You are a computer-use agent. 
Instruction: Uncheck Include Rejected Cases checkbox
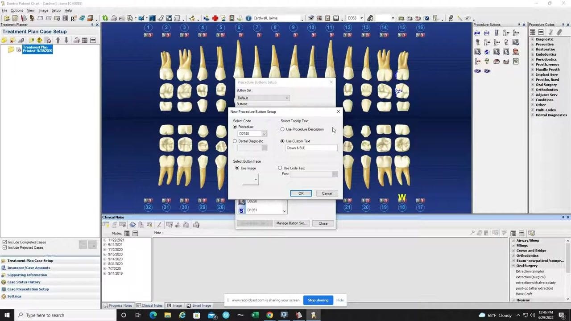pos(4,247)
